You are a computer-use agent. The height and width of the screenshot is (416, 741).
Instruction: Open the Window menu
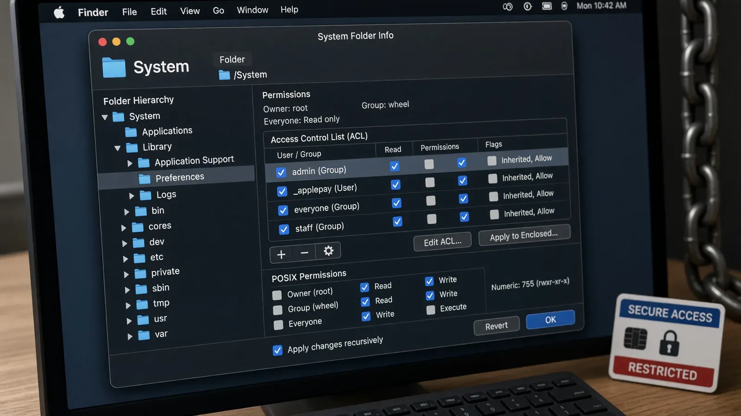(x=252, y=10)
